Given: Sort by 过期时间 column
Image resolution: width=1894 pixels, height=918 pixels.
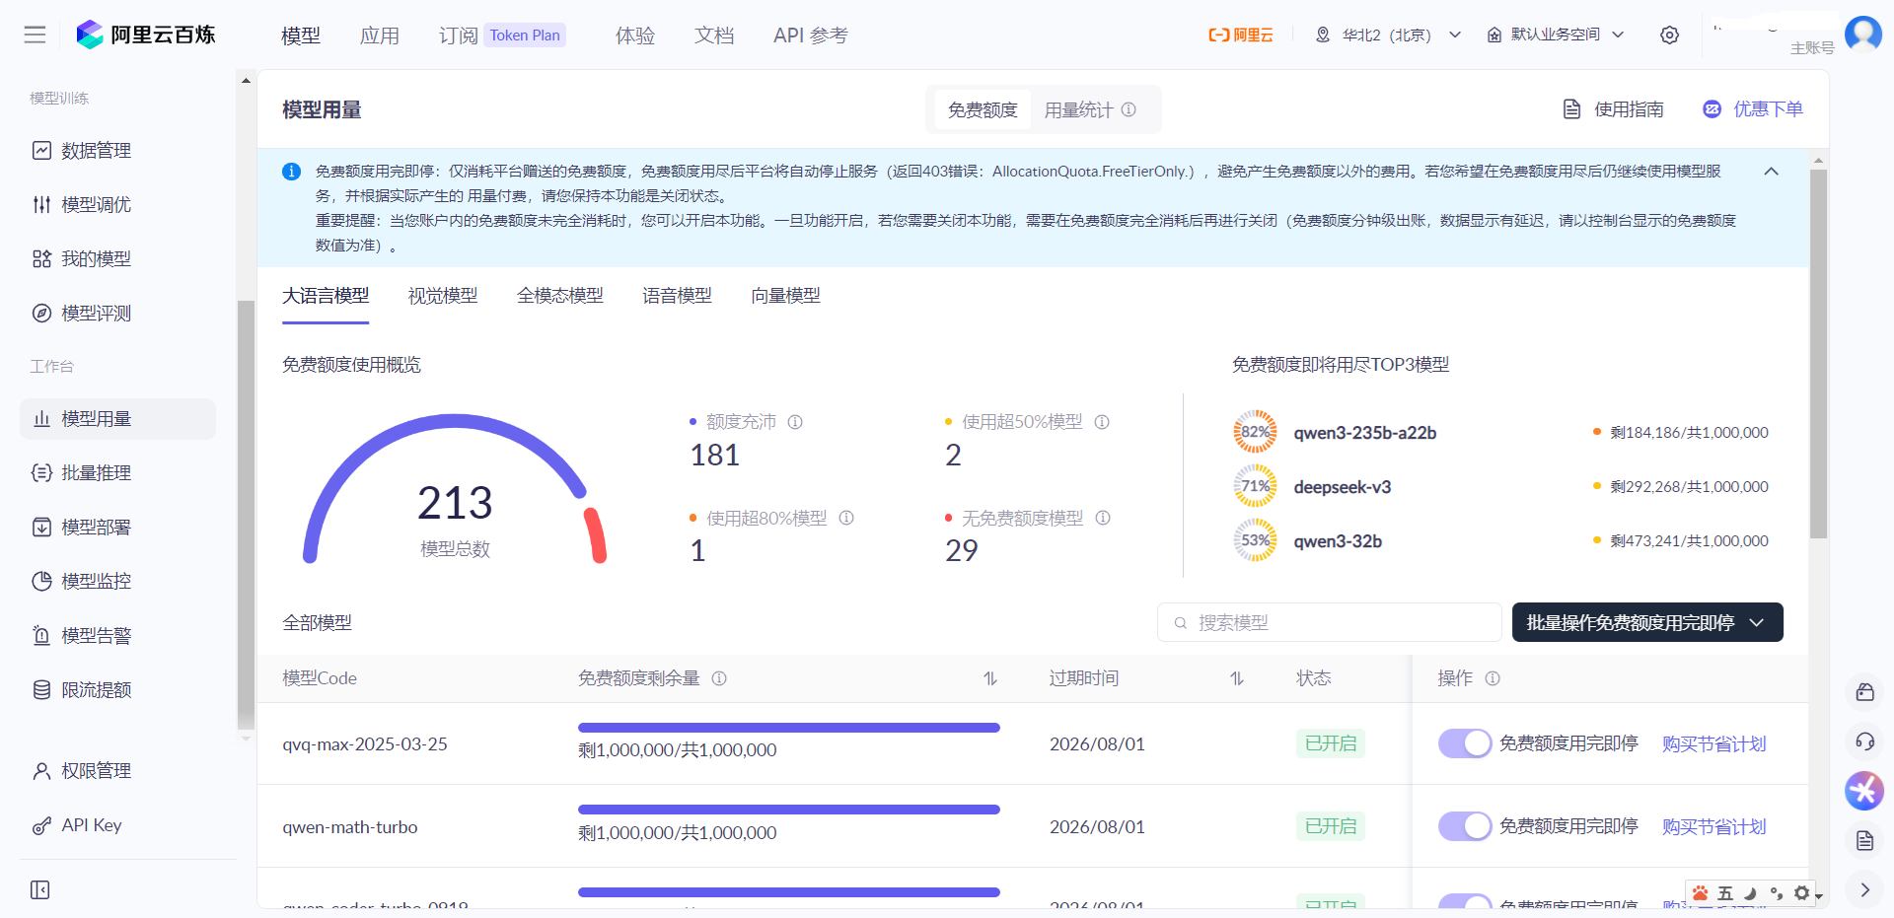Looking at the screenshot, I should pos(1236,678).
